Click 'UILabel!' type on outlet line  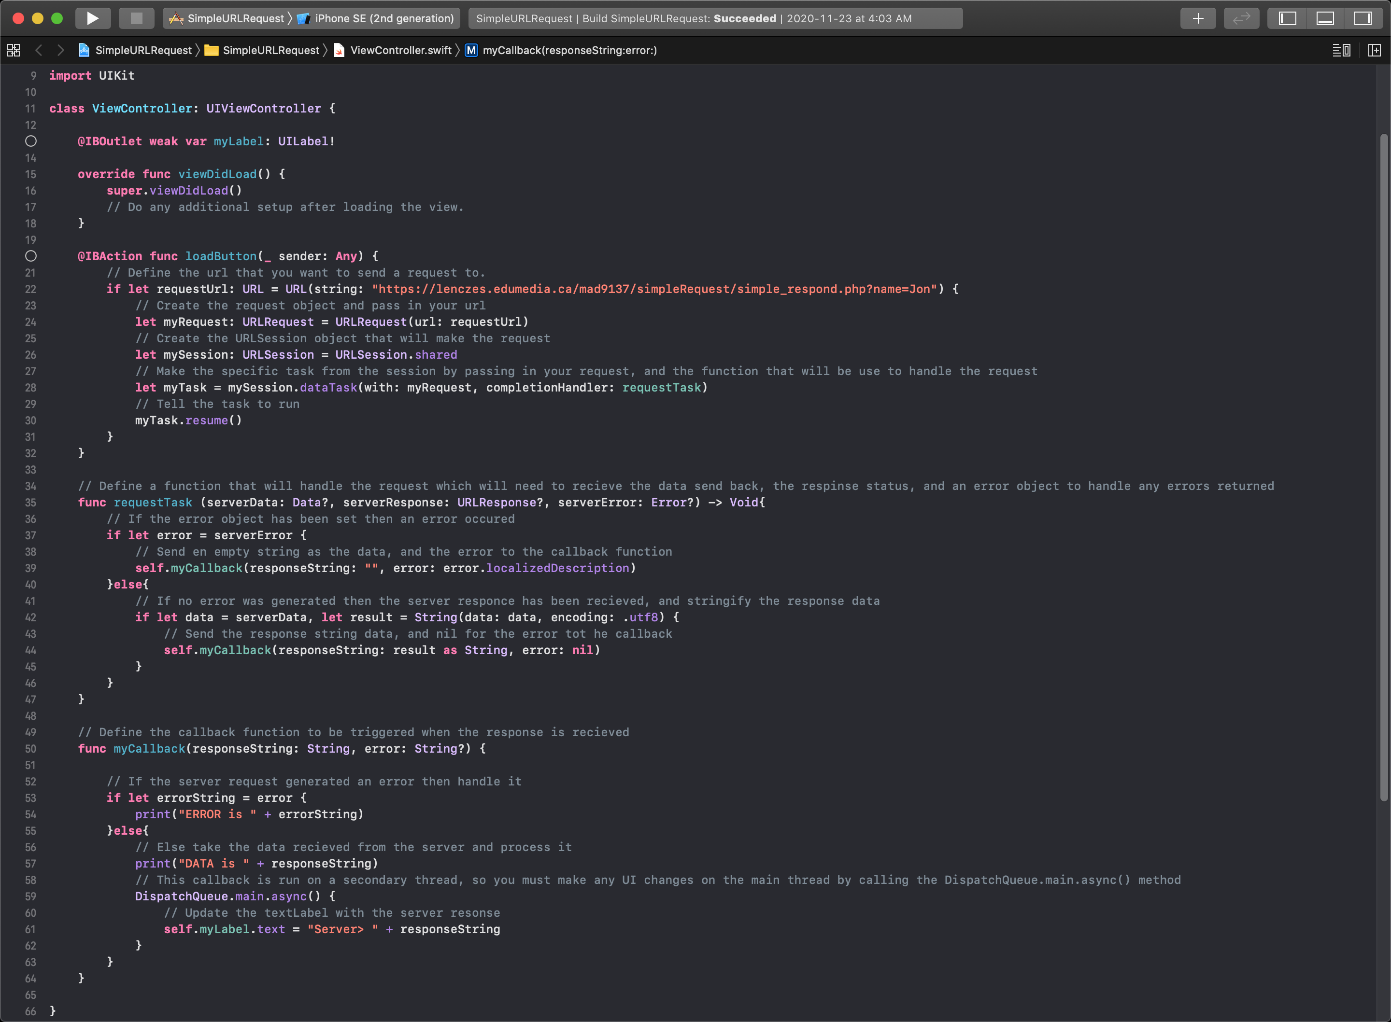coord(306,141)
